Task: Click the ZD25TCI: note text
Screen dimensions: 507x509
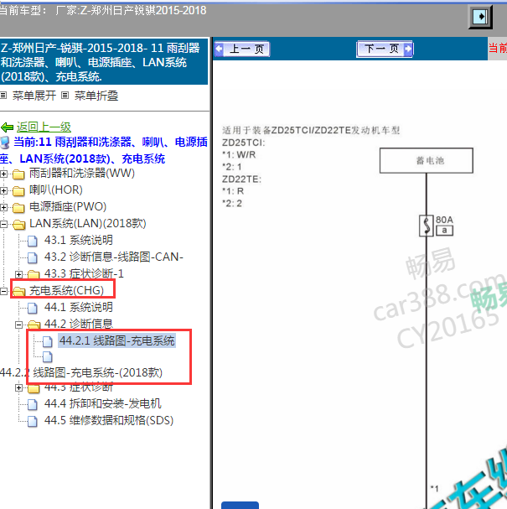Action: (x=244, y=143)
